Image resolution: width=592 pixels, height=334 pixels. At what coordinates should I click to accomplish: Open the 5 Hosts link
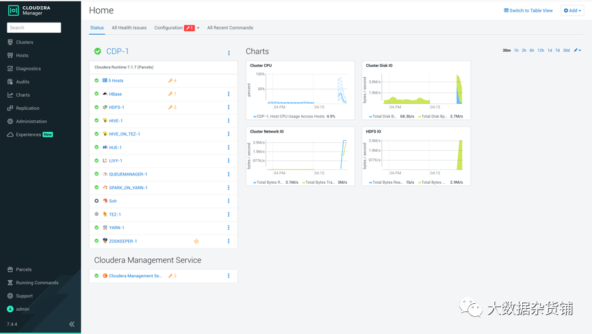point(116,81)
